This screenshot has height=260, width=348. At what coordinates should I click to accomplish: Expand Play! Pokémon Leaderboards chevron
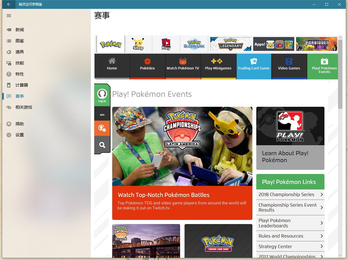pyautogui.click(x=321, y=223)
